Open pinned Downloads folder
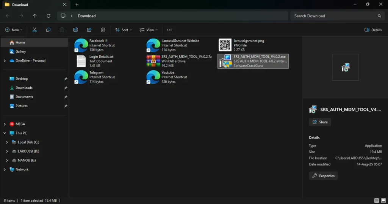Image resolution: width=388 pixels, height=204 pixels. (x=34, y=88)
